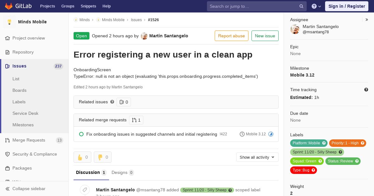This screenshot has height=196, width=374.
Task: Click the Report abuse button
Action: (231, 36)
